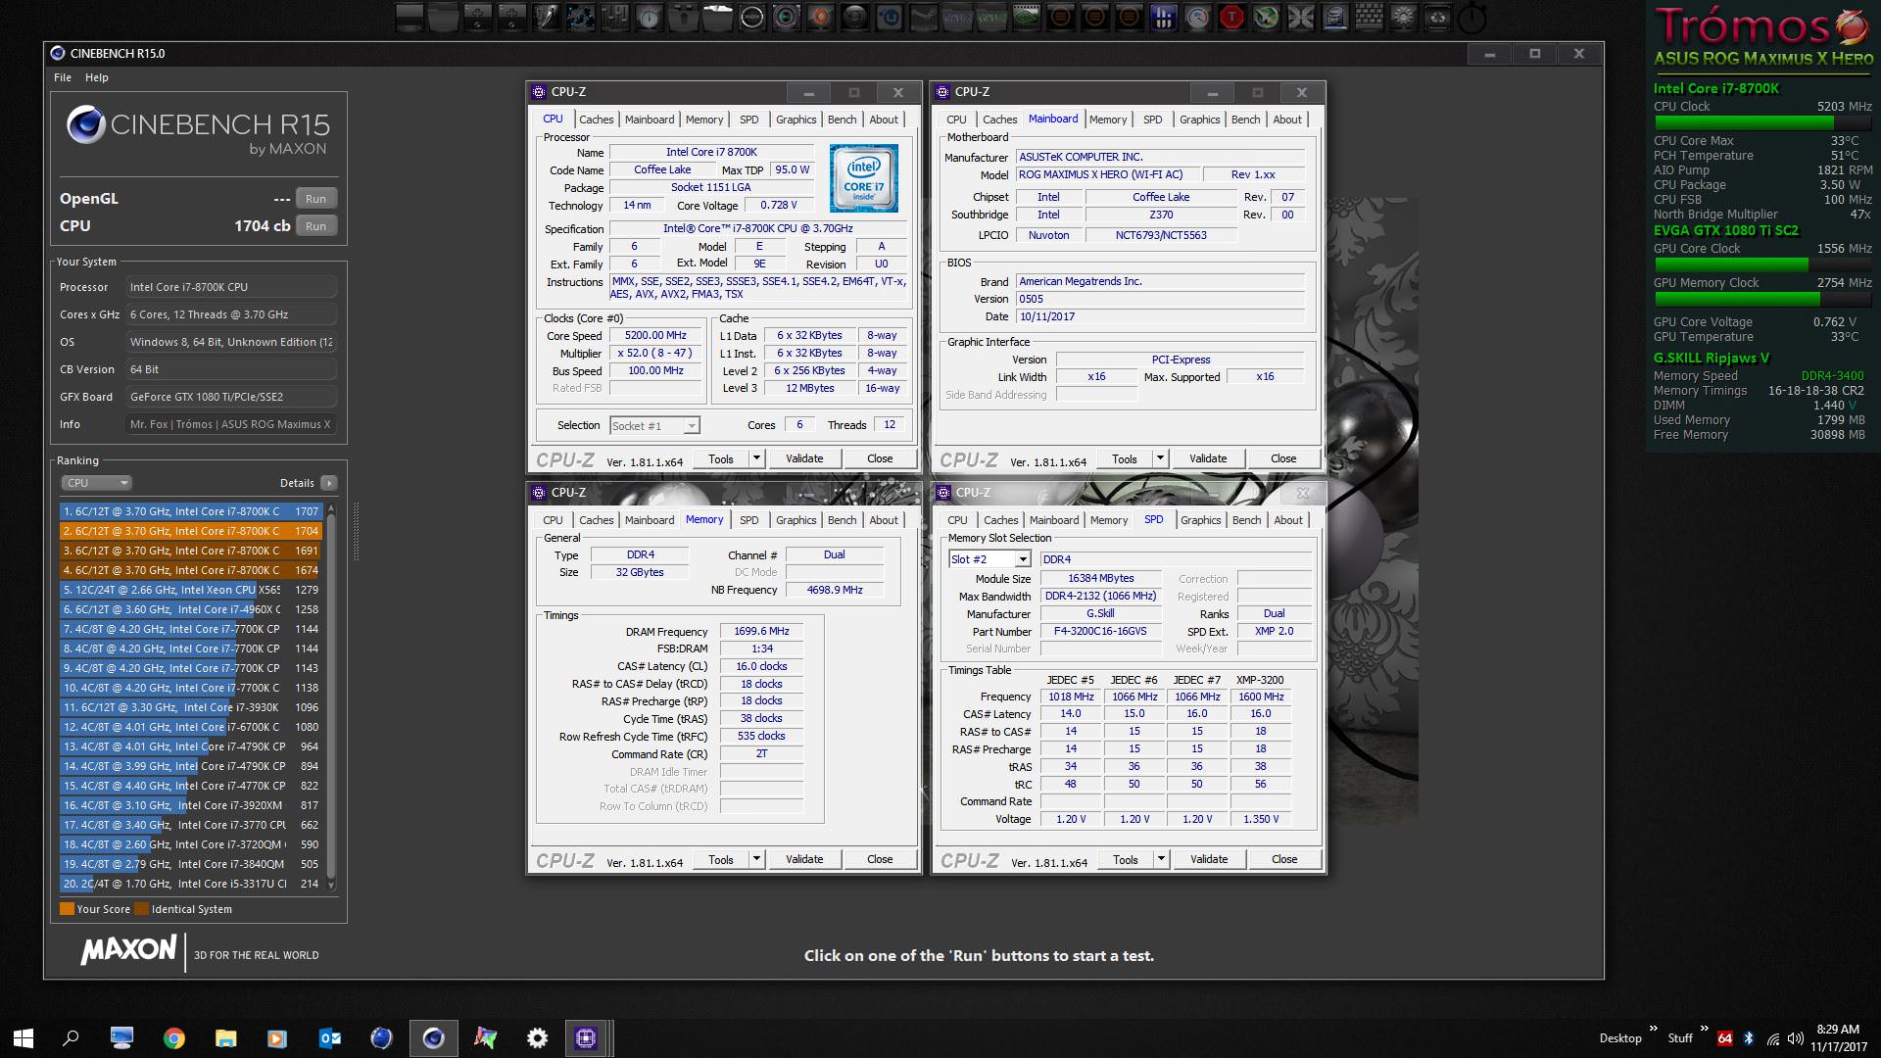Click Close in the Mainboard CPU-Z window
1881x1058 pixels.
(1283, 458)
